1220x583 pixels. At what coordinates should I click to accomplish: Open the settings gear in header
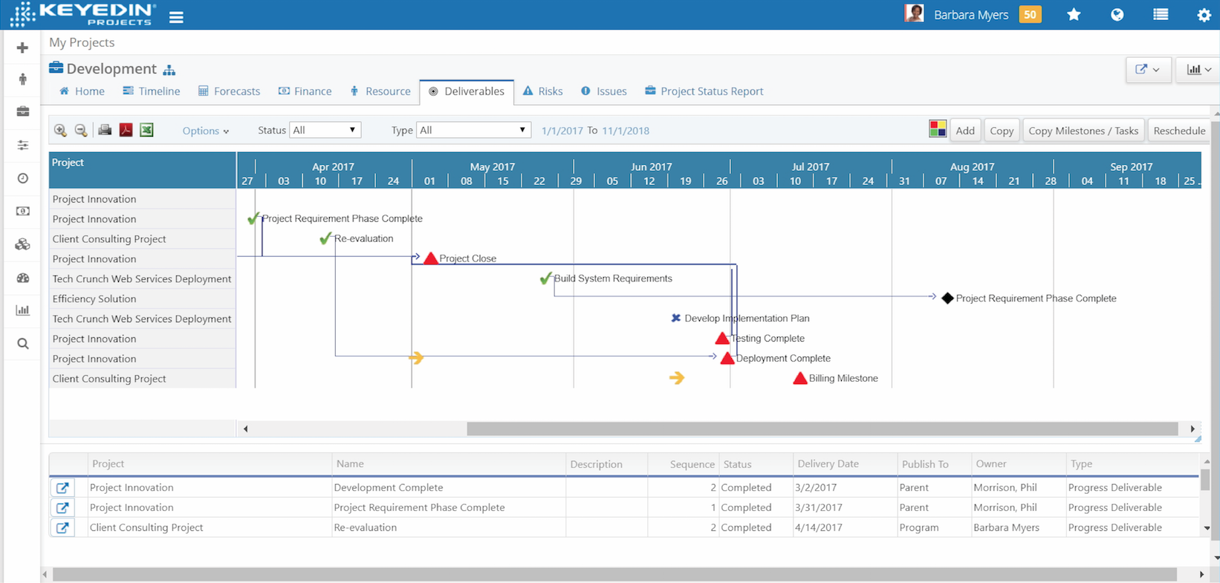point(1204,15)
